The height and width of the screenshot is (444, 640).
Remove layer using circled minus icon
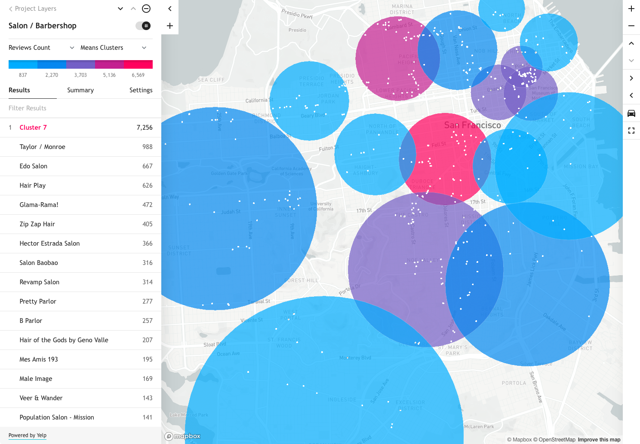click(146, 9)
